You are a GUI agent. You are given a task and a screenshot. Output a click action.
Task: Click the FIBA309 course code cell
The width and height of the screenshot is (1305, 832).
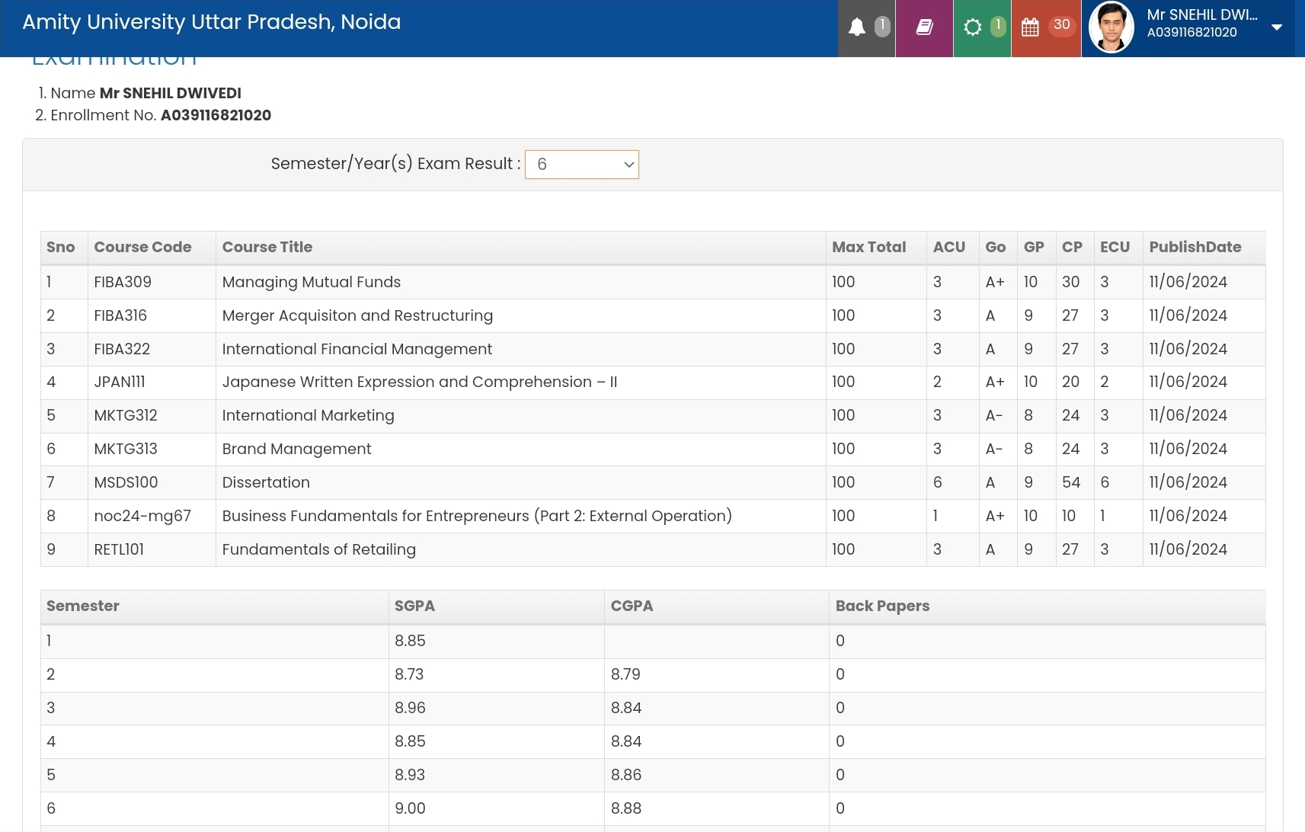(x=123, y=283)
